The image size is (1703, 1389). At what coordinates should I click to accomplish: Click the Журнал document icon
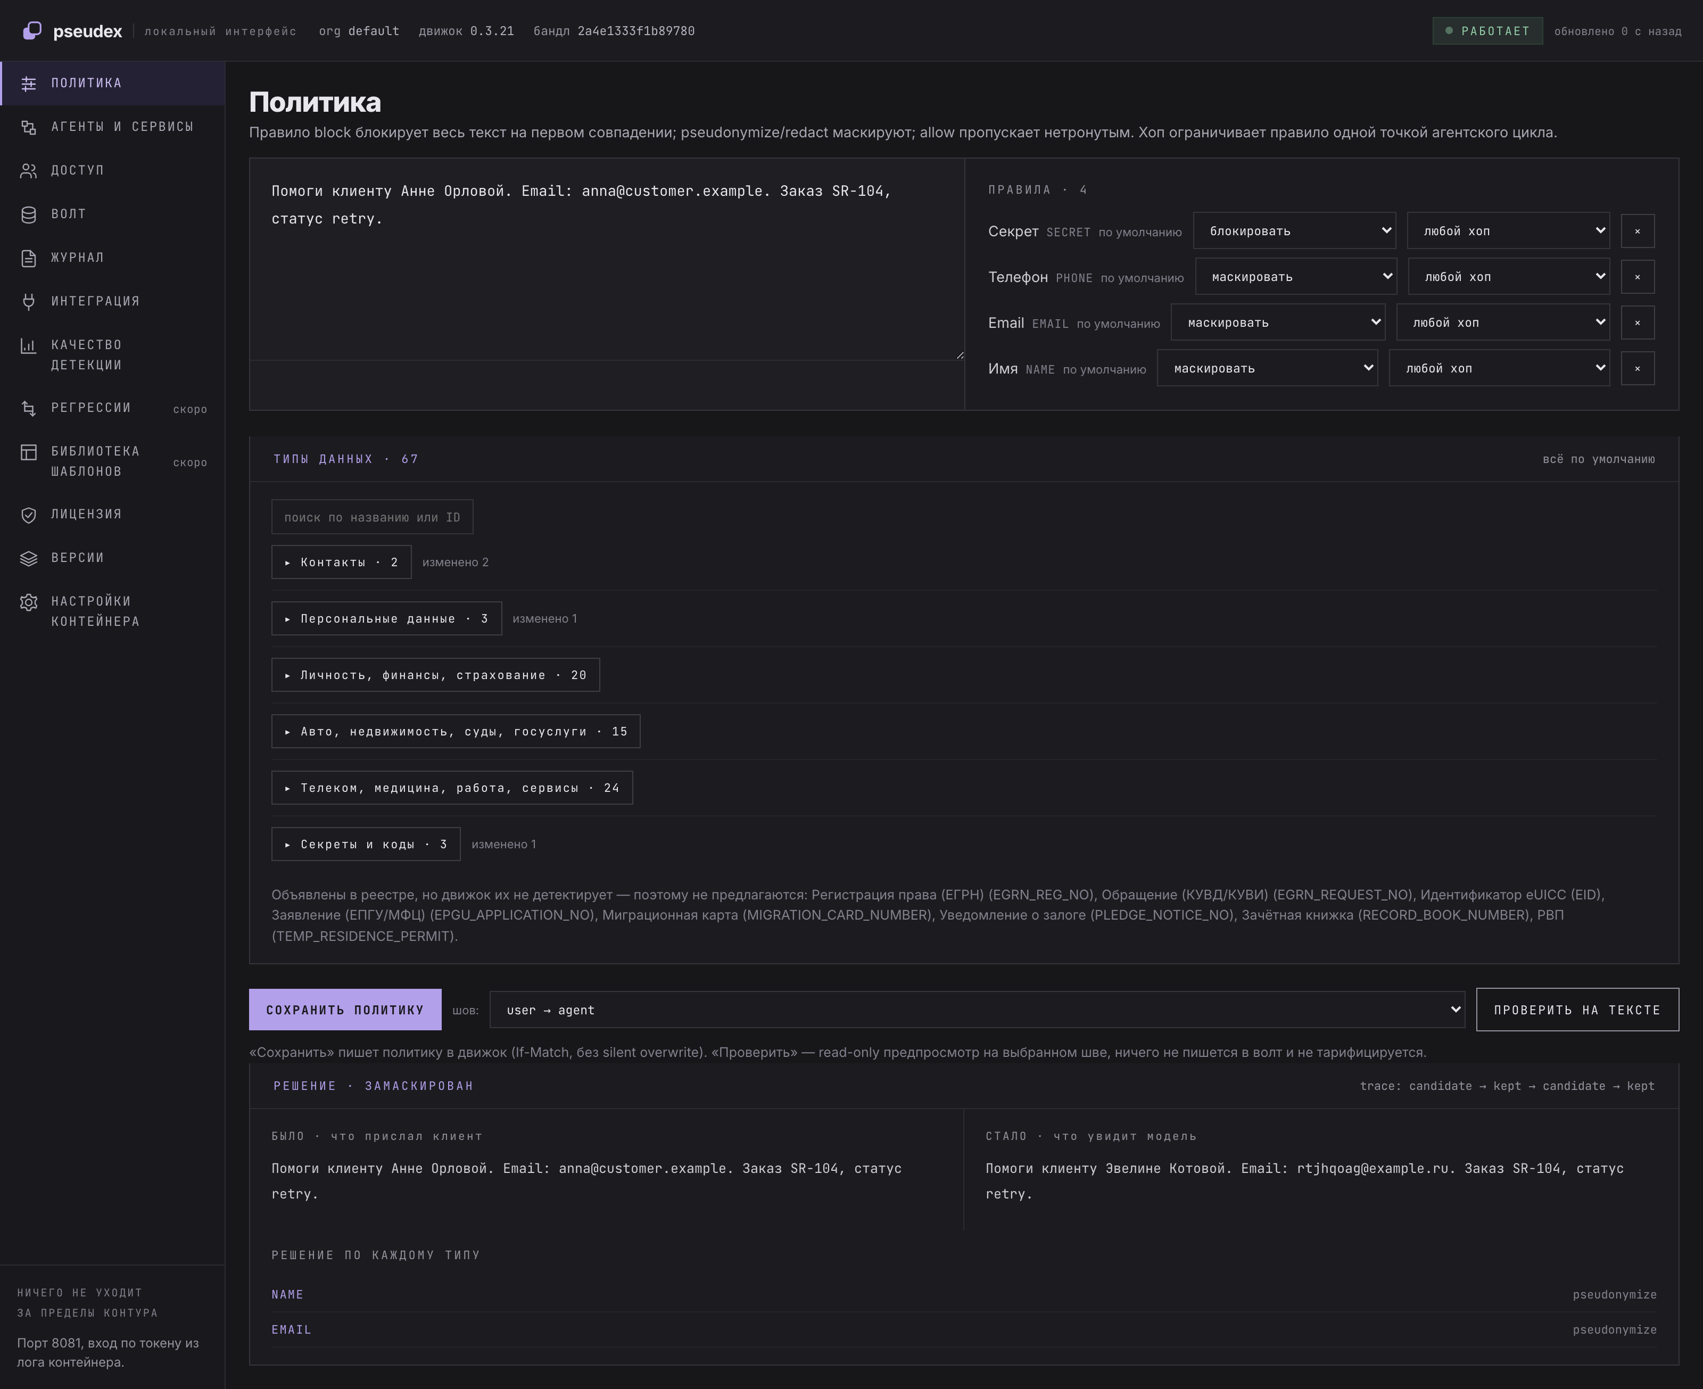(x=29, y=258)
